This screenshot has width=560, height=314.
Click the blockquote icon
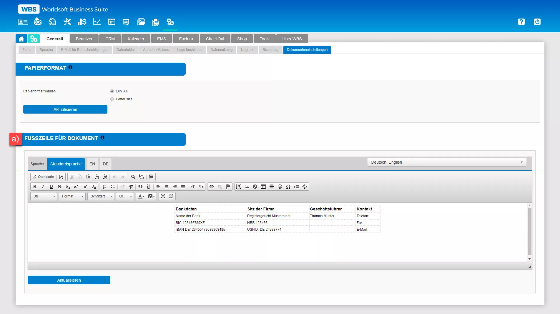(140, 187)
